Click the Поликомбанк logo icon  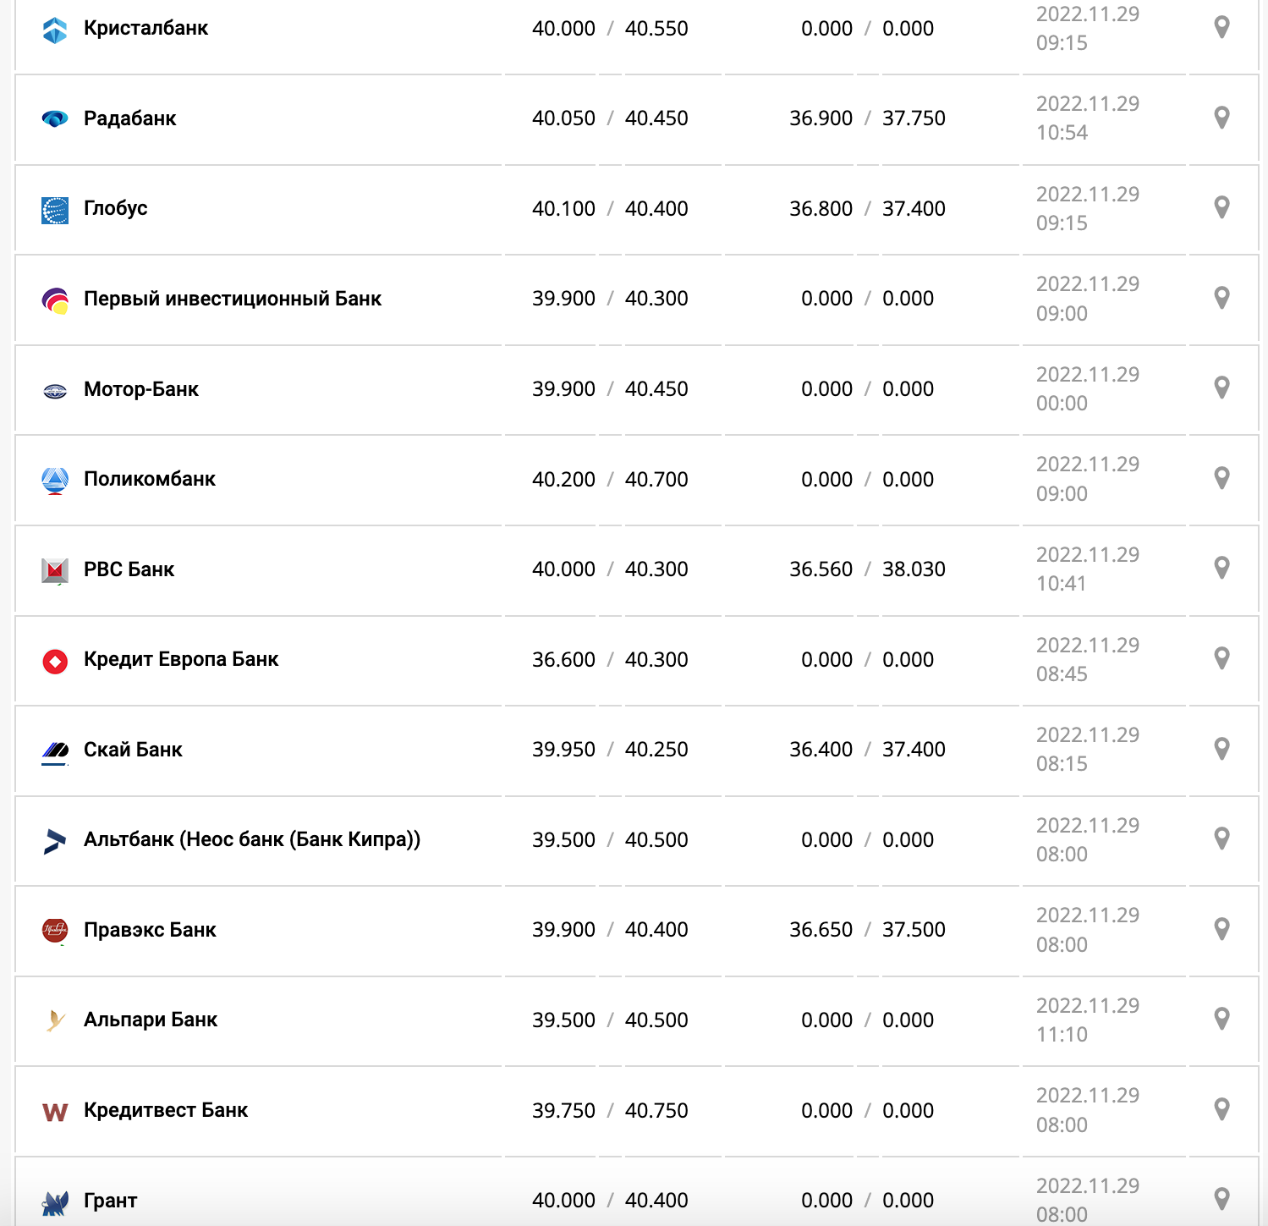[x=55, y=481]
